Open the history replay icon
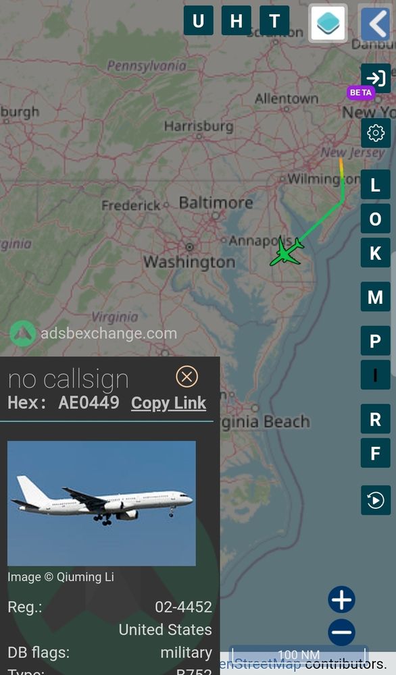The height and width of the screenshot is (675, 396). point(376,500)
